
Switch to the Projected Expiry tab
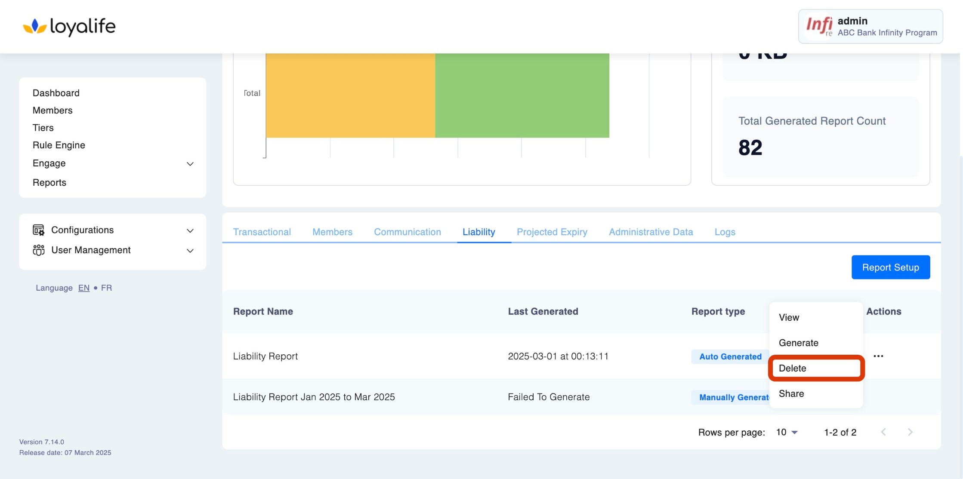(x=552, y=232)
